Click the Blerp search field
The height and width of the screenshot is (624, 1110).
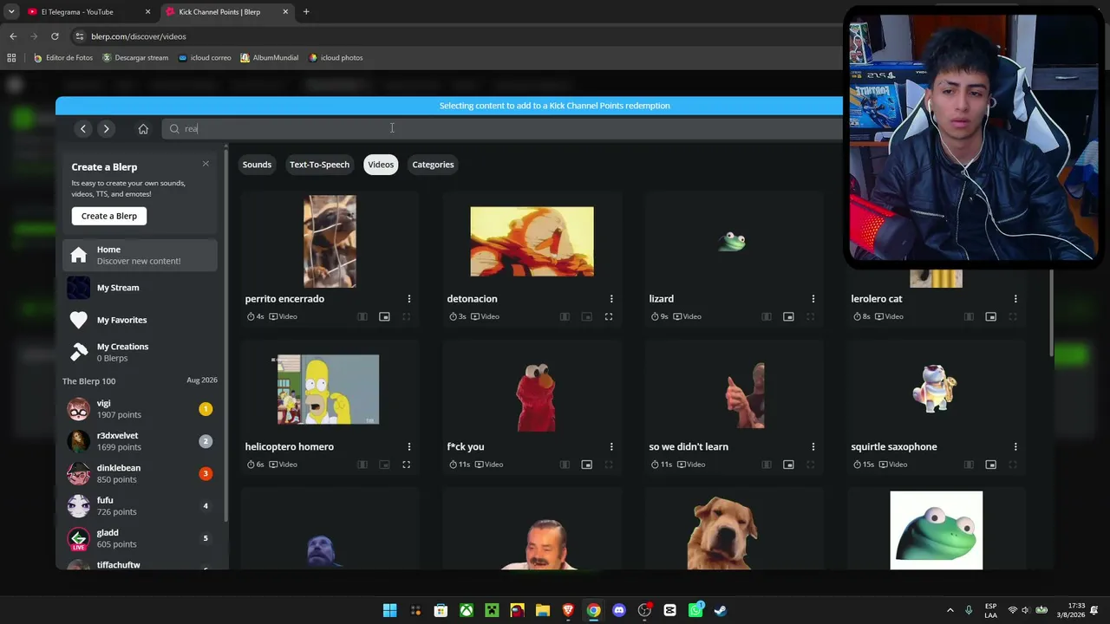(503, 129)
